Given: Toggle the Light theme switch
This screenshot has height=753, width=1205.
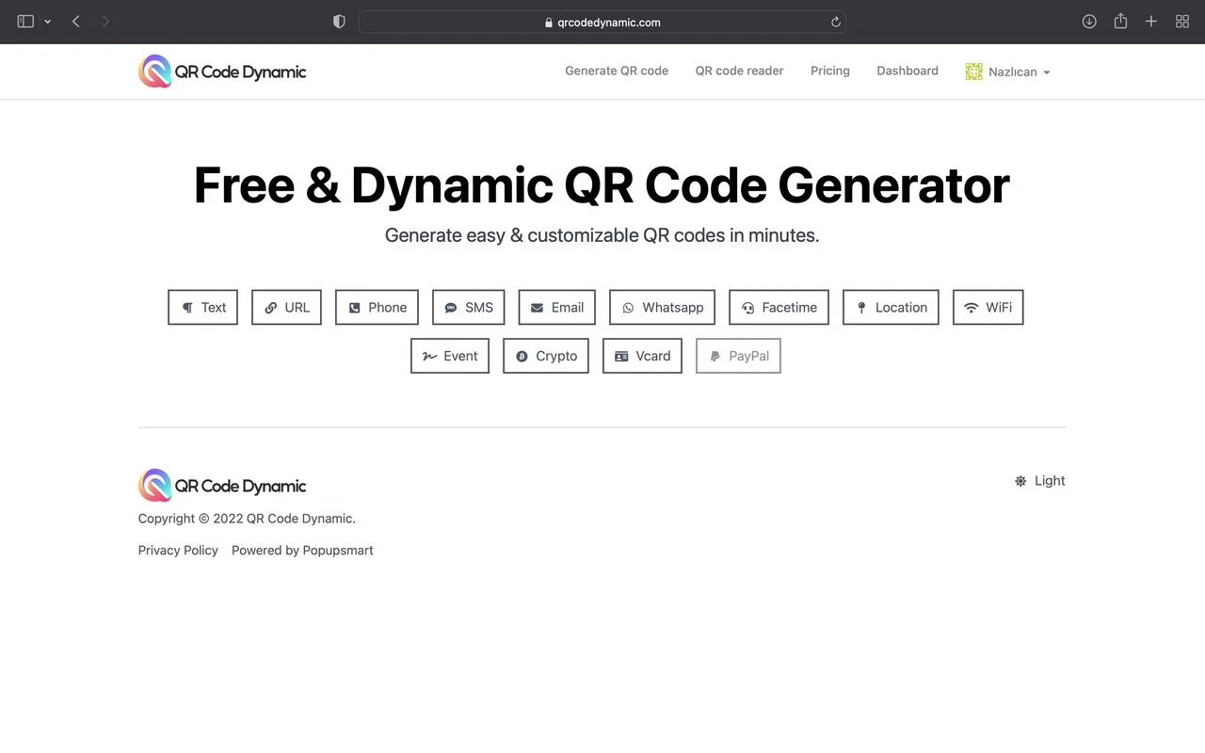Looking at the screenshot, I should click(x=1039, y=481).
